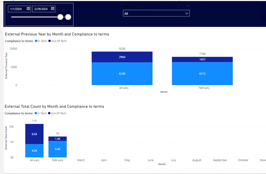
Task: Select the January In Term segment 6248
Action: [x=122, y=74]
